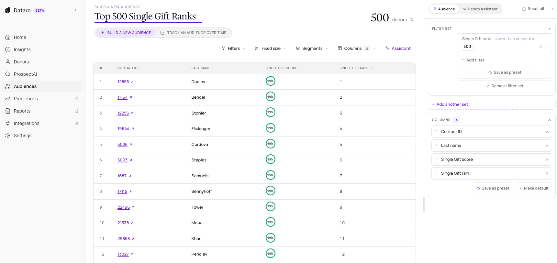Viewport: 557px width, 263px height.
Task: Select Build a New Audience tab
Action: click(x=126, y=33)
